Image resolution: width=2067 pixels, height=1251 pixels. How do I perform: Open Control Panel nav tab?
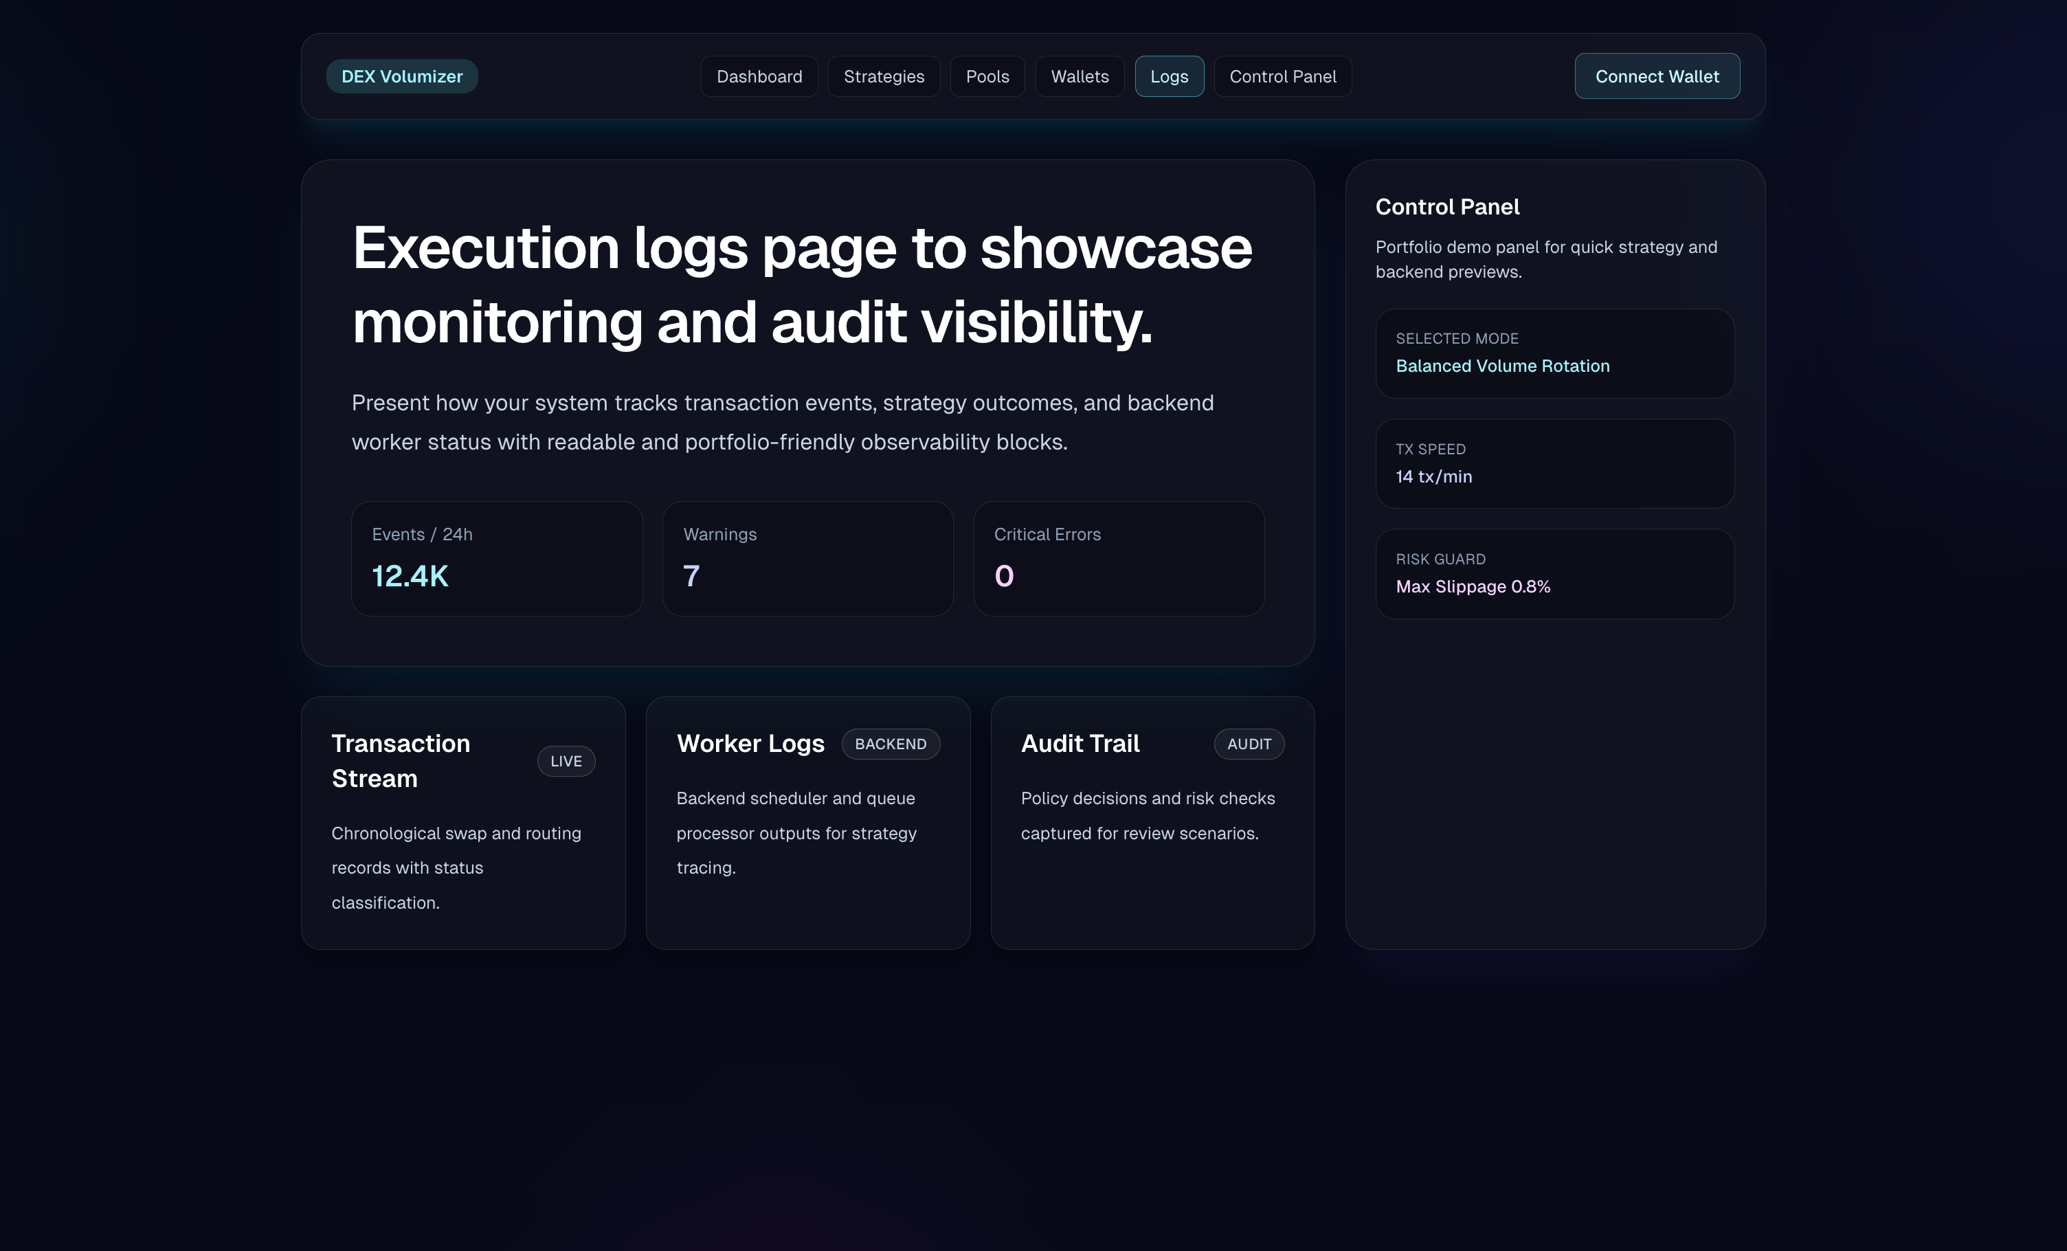1283,76
